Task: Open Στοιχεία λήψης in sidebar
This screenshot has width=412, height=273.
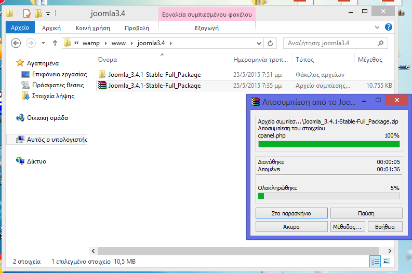Action: [x=53, y=96]
